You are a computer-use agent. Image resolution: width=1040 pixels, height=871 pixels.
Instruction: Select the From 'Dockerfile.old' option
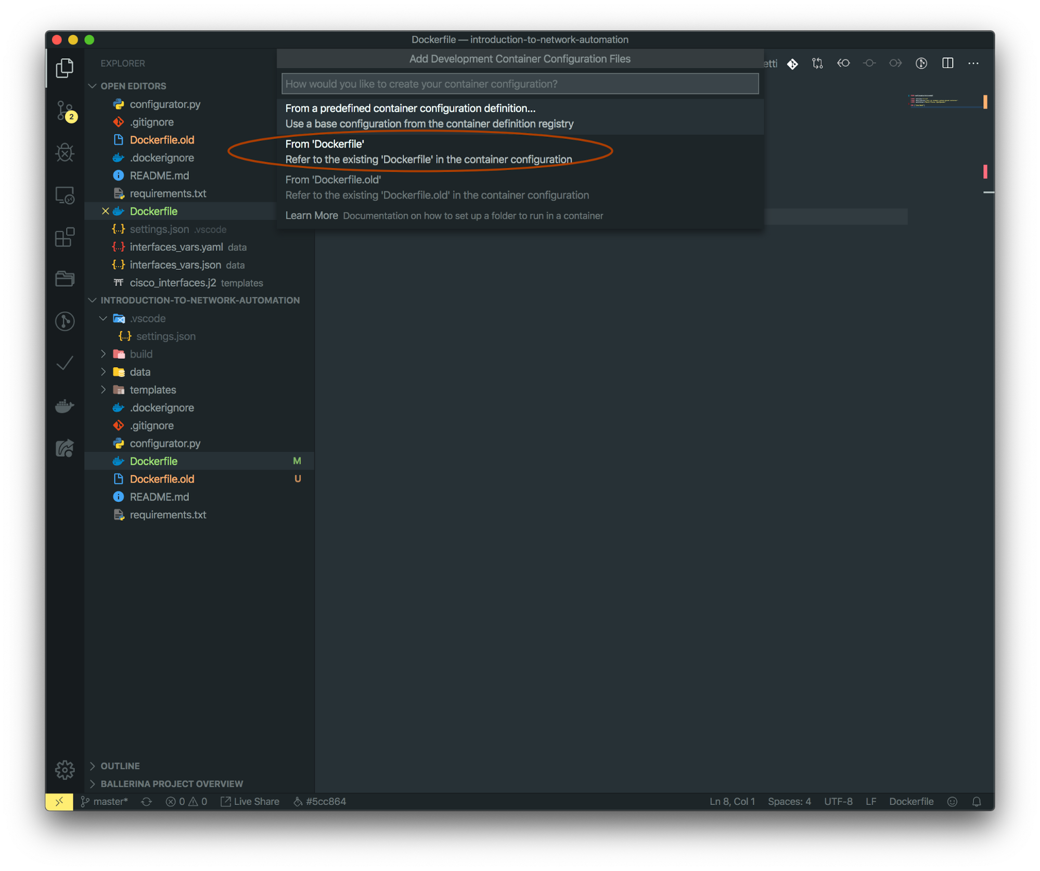[520, 187]
